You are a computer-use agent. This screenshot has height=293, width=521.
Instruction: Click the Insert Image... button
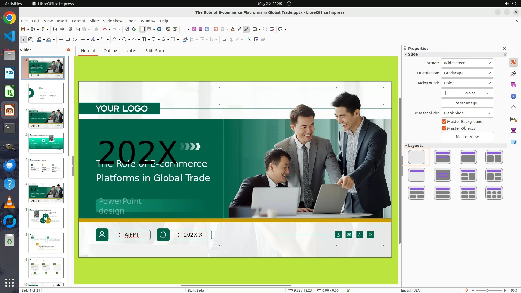[467, 103]
